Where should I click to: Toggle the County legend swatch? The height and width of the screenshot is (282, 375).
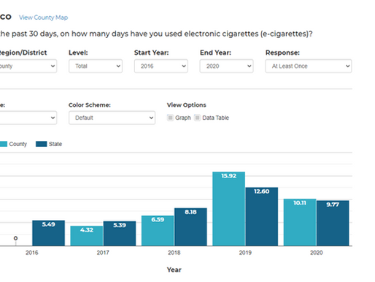[x=4, y=144]
